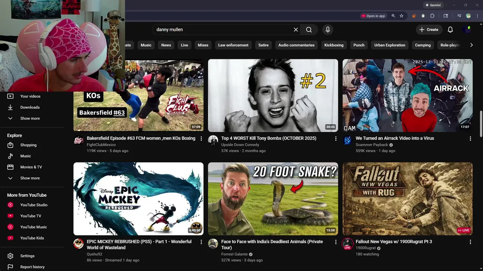Select the Punch filter chip
The width and height of the screenshot is (483, 271).
click(359, 45)
